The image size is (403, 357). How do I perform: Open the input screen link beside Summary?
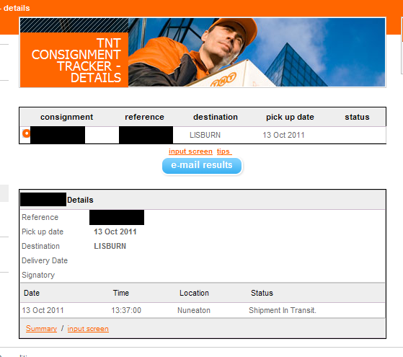coord(88,328)
